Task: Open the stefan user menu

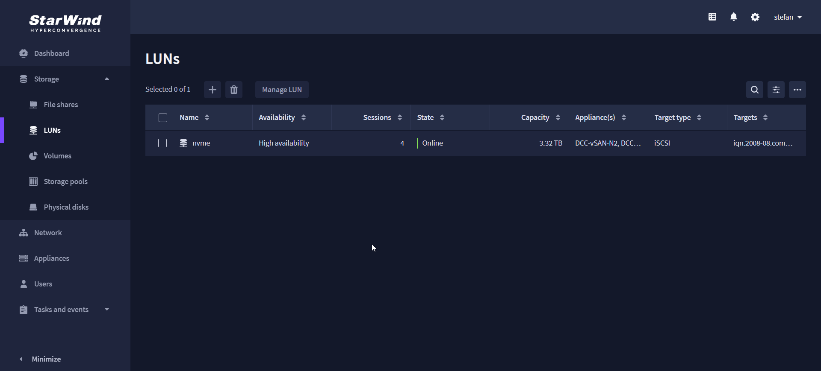Action: click(788, 17)
